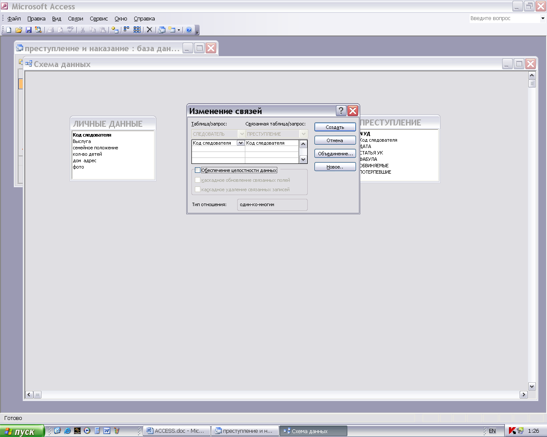Select 'дом адрес' field

coord(85,160)
